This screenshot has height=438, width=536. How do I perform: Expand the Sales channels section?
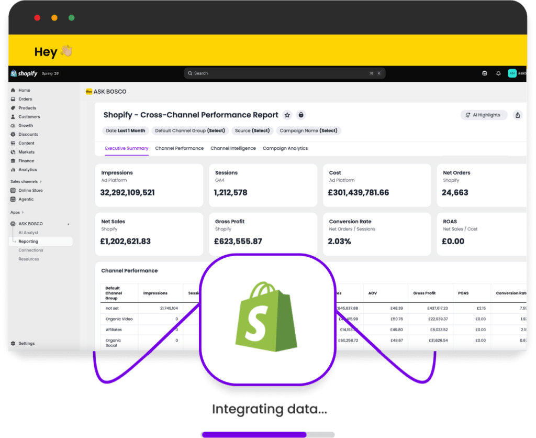tap(26, 182)
